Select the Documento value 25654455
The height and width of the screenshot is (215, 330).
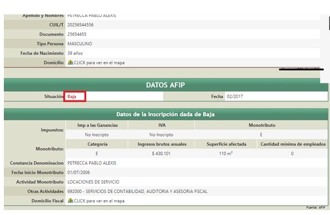77,34
